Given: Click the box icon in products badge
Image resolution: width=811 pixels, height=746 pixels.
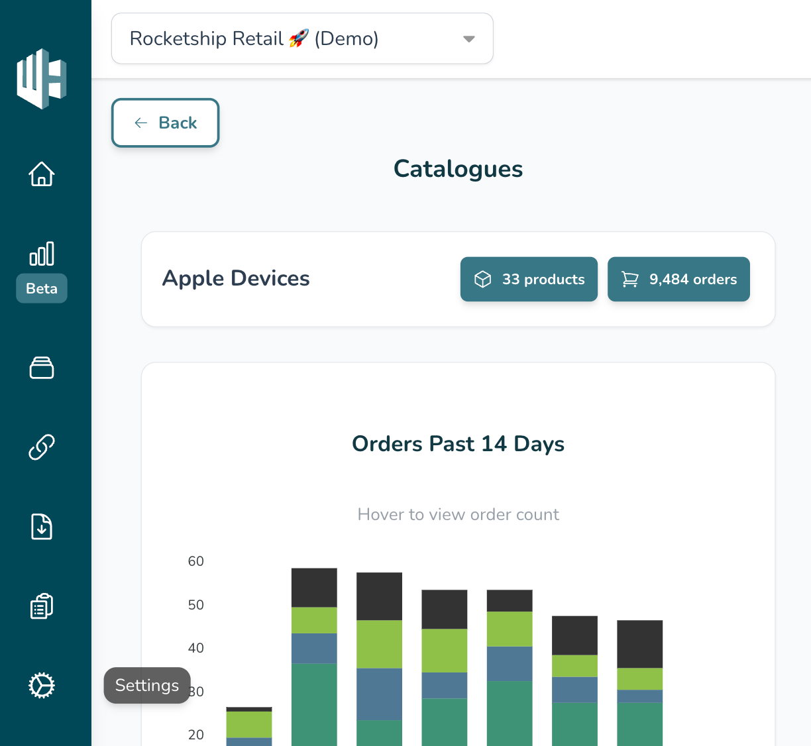Looking at the screenshot, I should click(483, 279).
